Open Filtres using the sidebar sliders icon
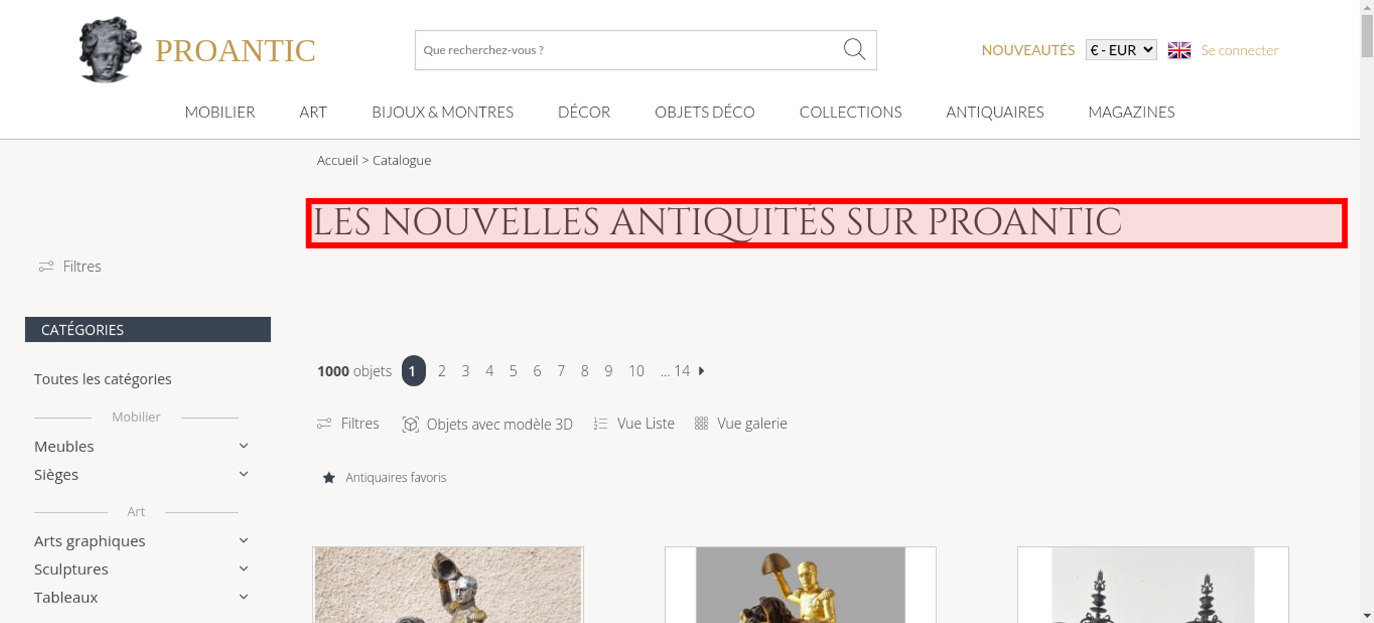 coord(46,266)
